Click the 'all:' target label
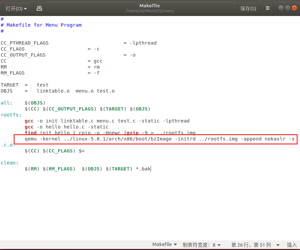 [7, 103]
